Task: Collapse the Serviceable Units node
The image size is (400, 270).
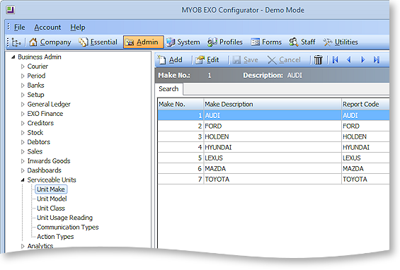Action: coord(23,180)
